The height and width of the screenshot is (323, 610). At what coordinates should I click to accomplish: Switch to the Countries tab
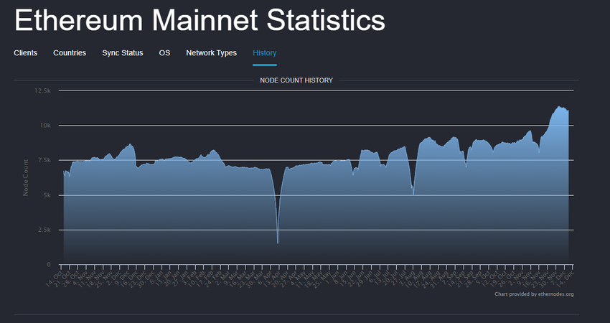pos(70,53)
